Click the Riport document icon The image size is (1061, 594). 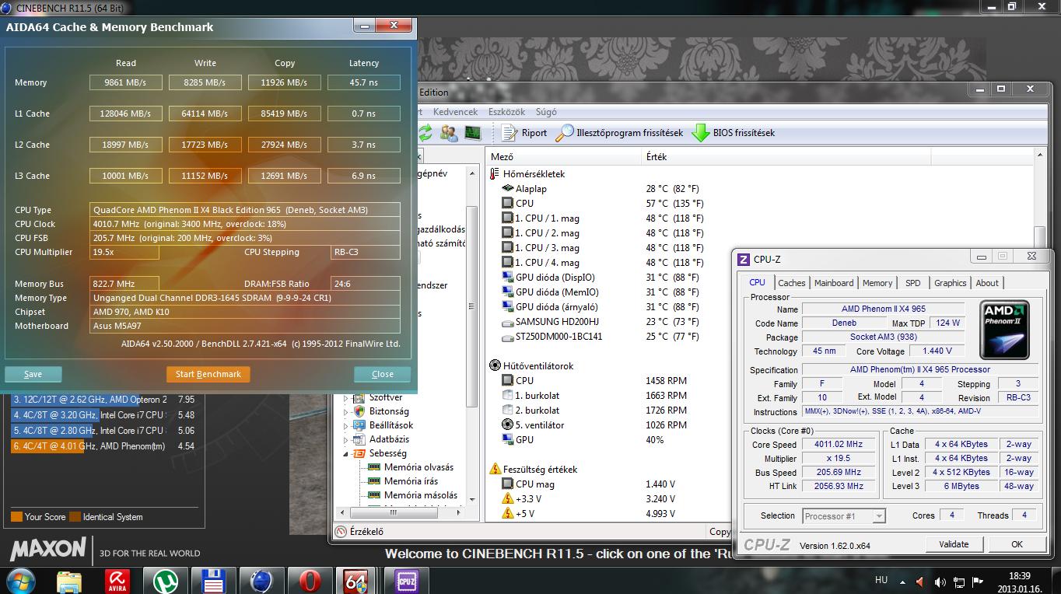tap(509, 133)
